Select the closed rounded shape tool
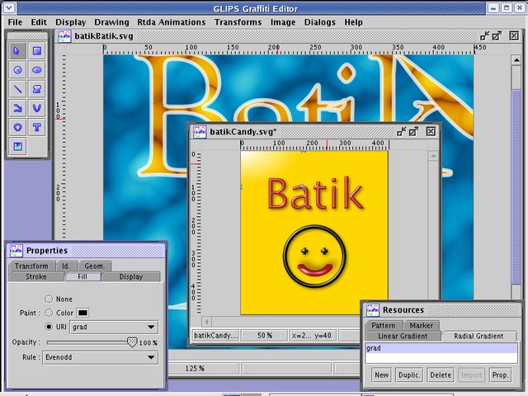The height and width of the screenshot is (396, 528). [17, 127]
